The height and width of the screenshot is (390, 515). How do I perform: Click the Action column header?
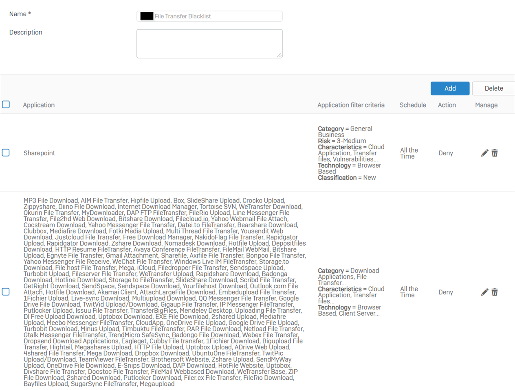[x=447, y=105]
